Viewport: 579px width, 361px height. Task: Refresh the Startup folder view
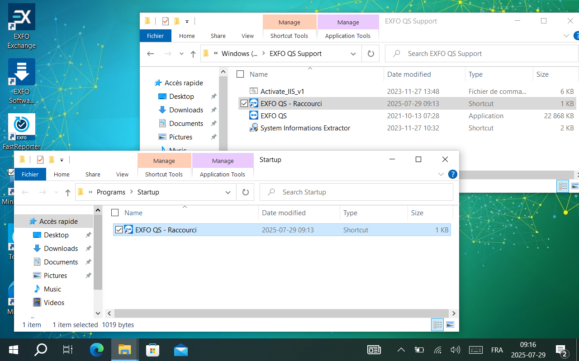pyautogui.click(x=246, y=192)
